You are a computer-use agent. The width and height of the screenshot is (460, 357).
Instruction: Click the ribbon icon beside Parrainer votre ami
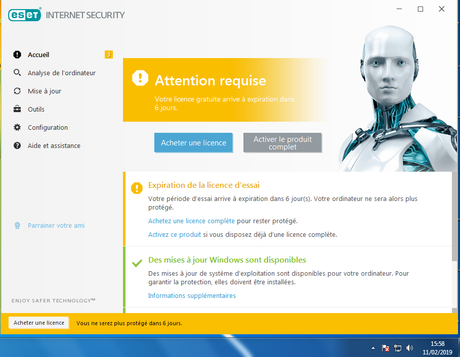[x=17, y=225]
